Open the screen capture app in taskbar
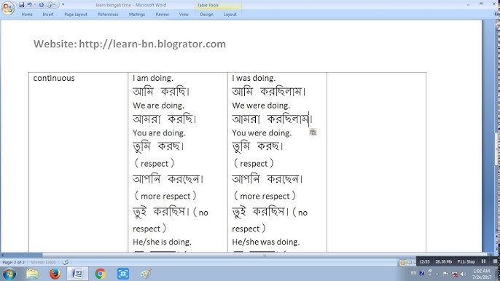 (x=123, y=274)
